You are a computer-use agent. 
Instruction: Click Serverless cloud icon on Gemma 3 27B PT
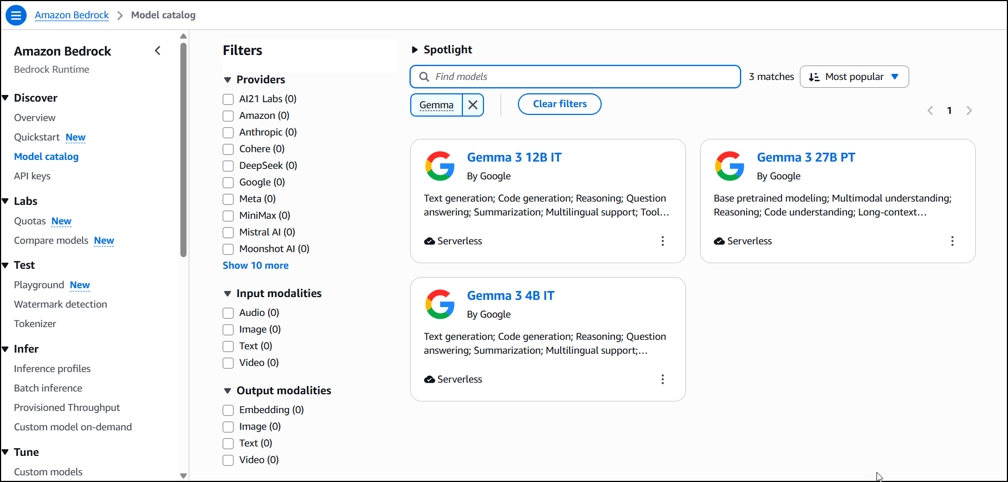(x=719, y=241)
